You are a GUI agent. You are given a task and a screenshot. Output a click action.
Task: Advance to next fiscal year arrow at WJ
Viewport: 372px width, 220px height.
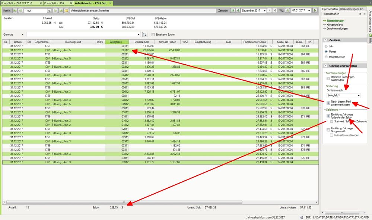tap(315, 11)
